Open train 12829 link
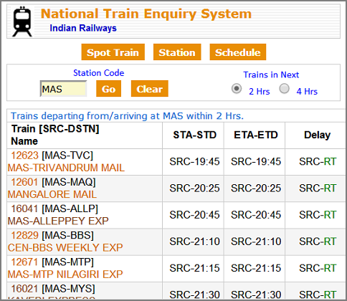The image size is (347, 301). pyautogui.click(x=24, y=235)
